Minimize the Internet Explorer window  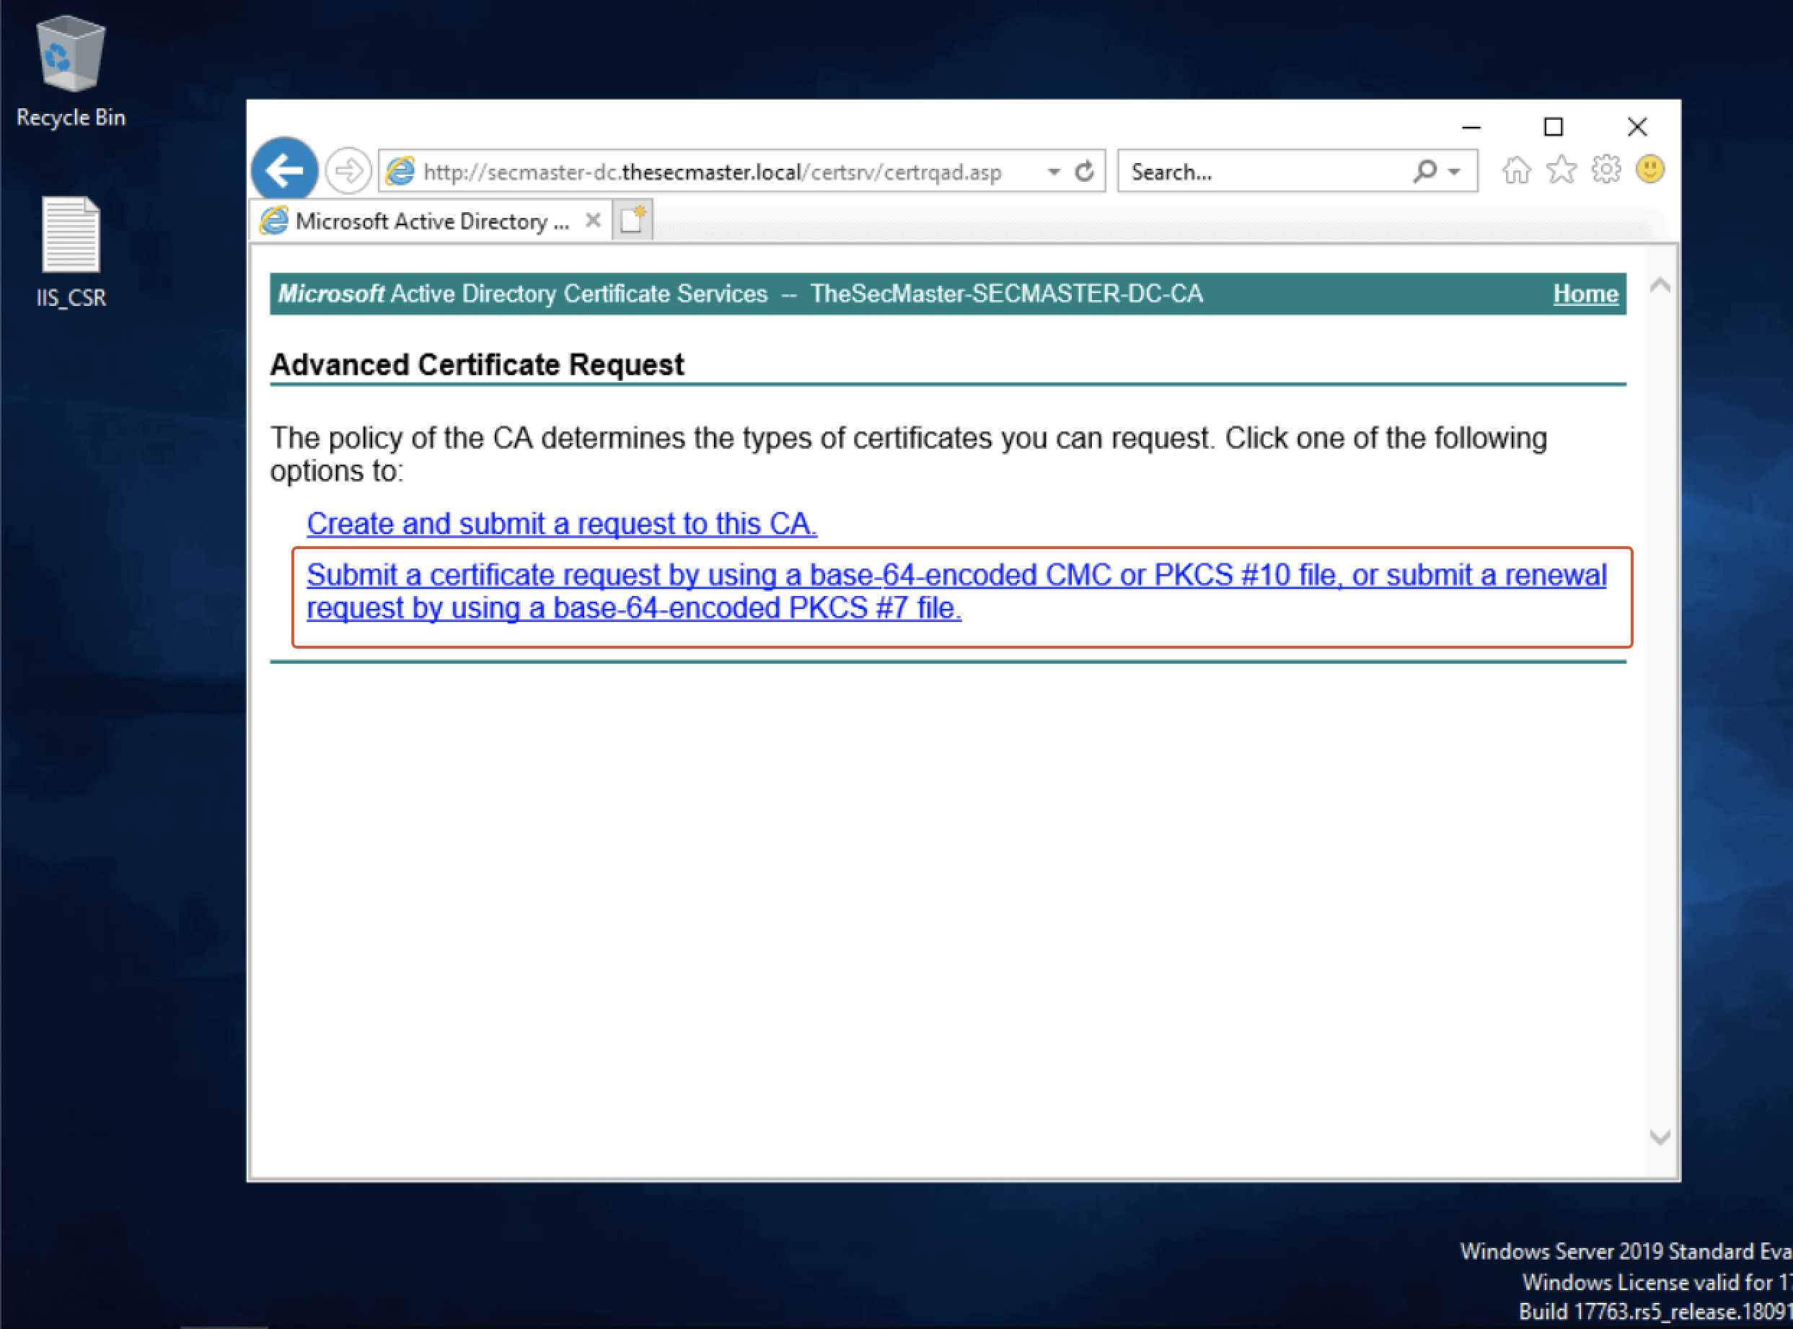click(x=1471, y=127)
